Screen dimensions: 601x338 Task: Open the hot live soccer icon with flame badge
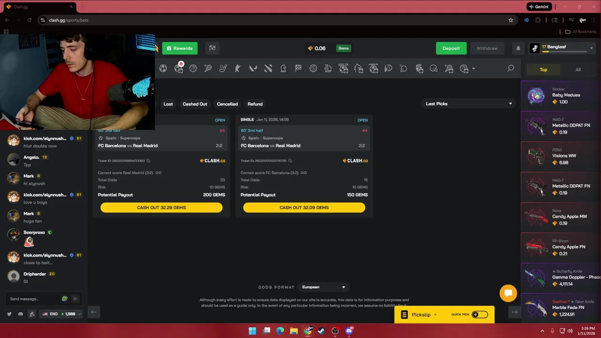coord(178,68)
